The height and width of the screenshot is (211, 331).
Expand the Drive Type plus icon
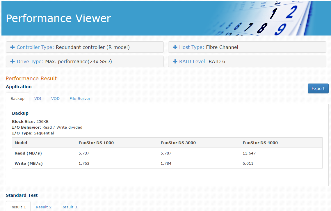[13, 61]
